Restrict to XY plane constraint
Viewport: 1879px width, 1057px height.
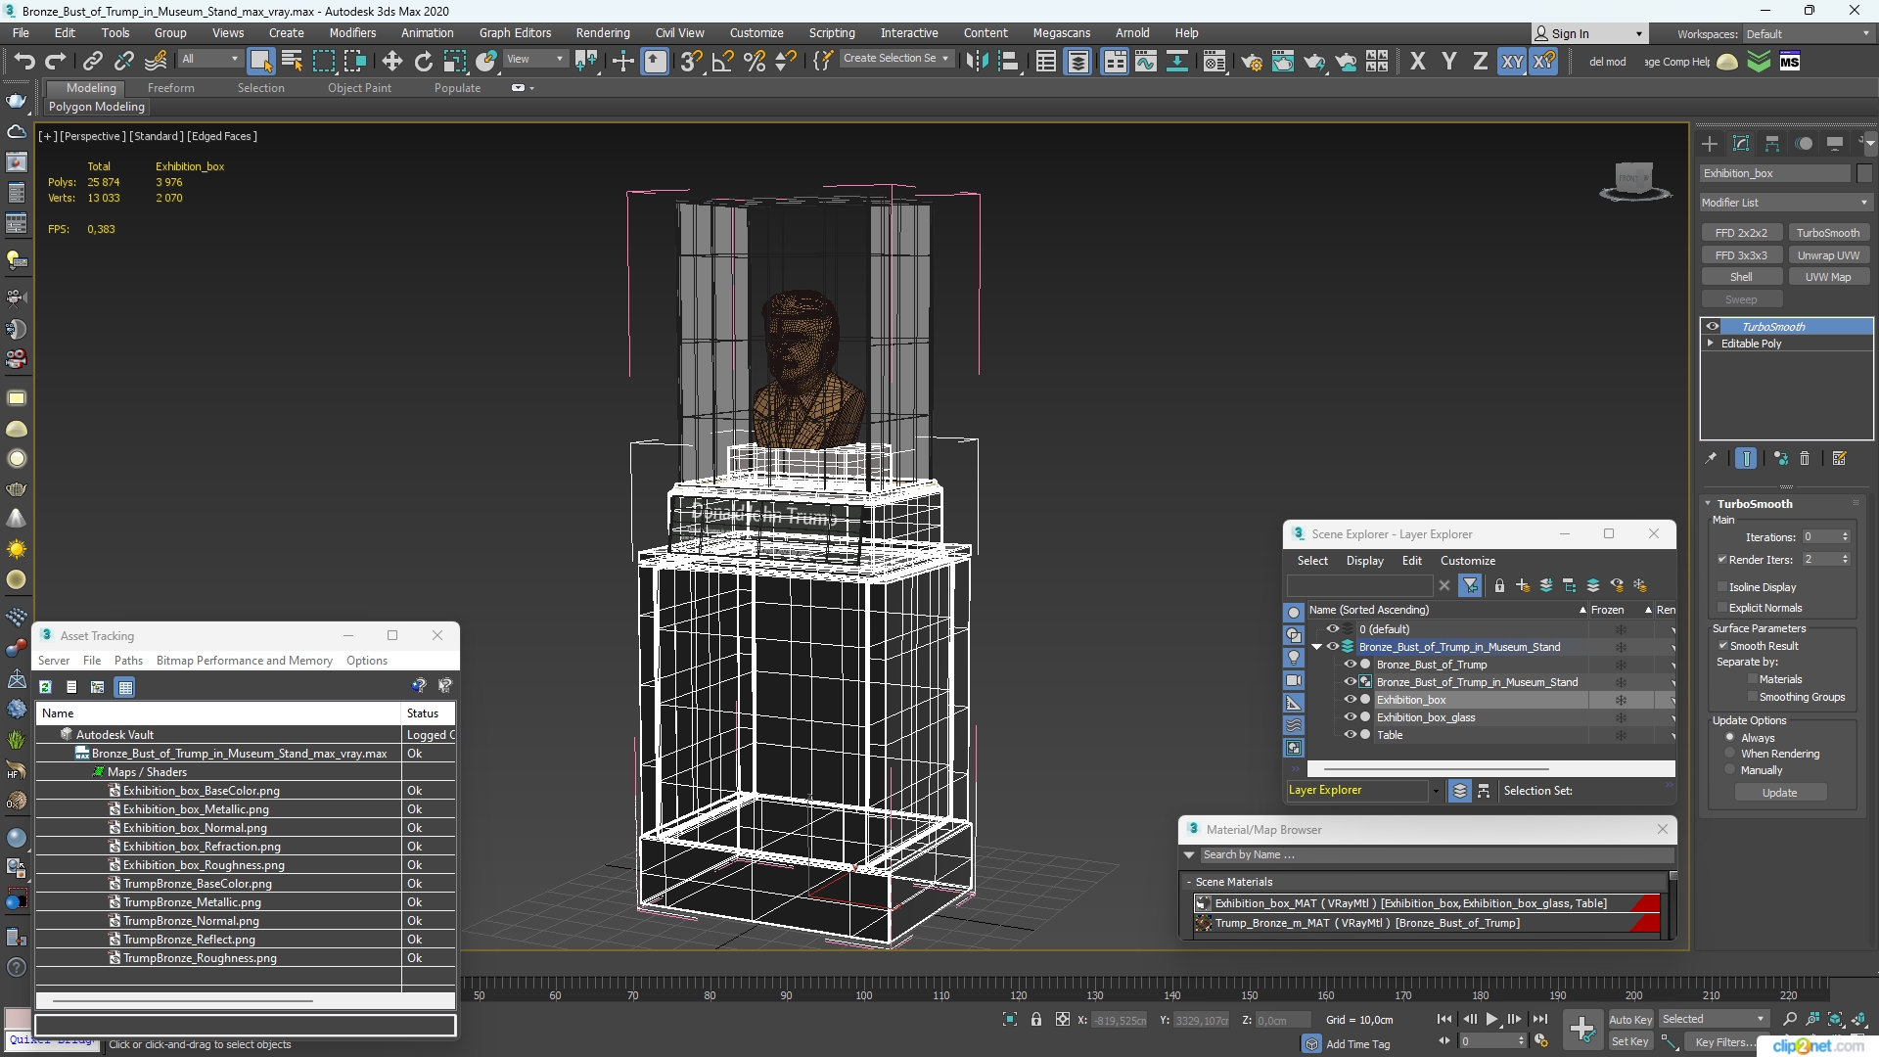click(x=1512, y=62)
